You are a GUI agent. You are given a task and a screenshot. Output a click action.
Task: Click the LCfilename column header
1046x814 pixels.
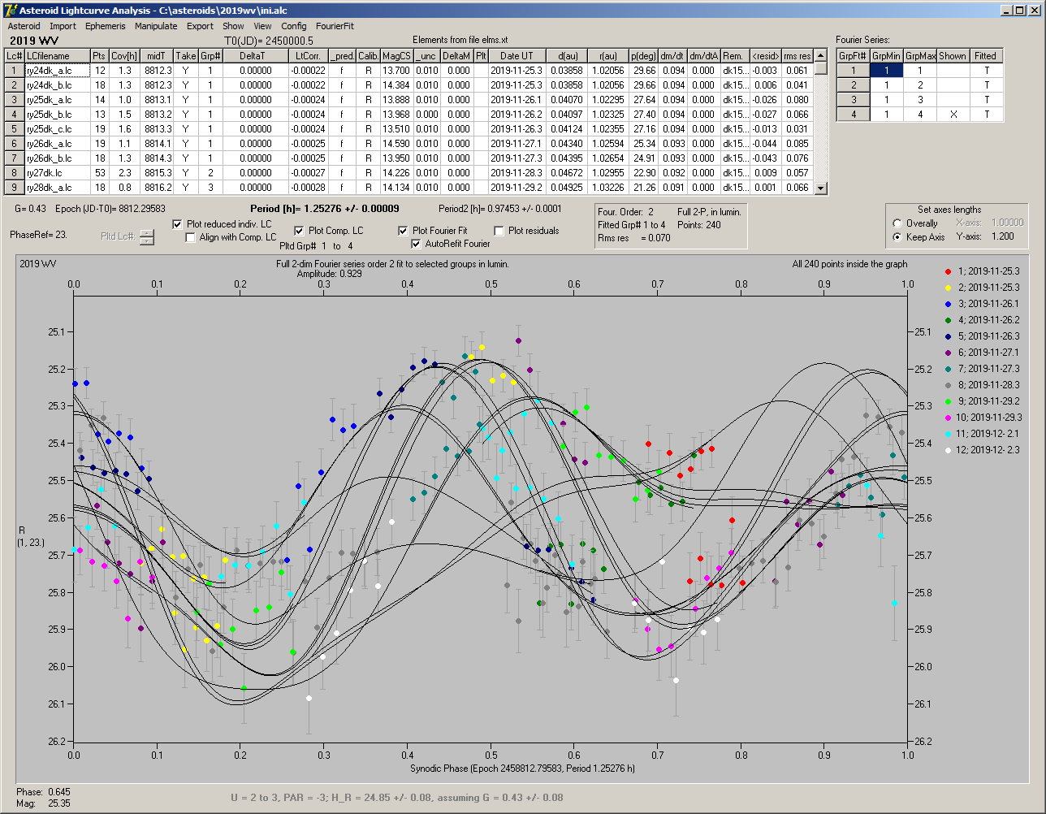pos(57,56)
